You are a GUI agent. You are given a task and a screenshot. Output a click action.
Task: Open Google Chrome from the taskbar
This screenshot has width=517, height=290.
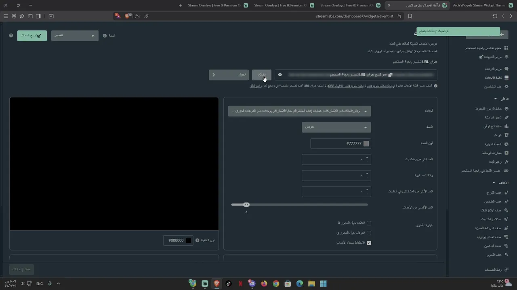click(x=276, y=284)
